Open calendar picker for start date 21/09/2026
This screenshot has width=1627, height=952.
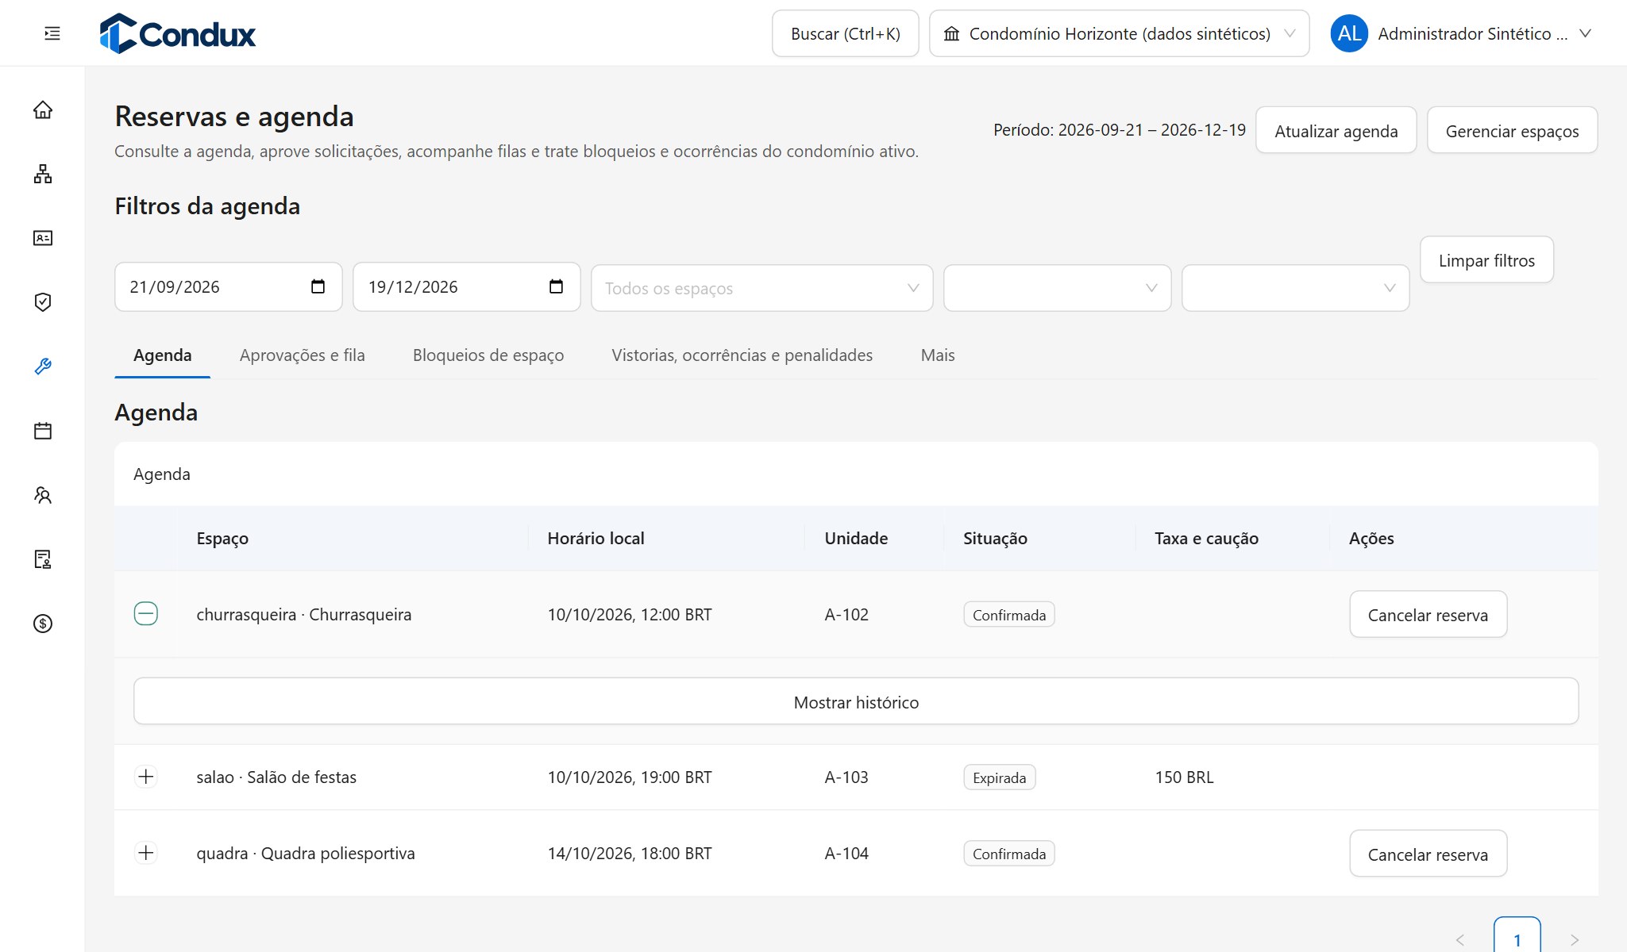[318, 286]
